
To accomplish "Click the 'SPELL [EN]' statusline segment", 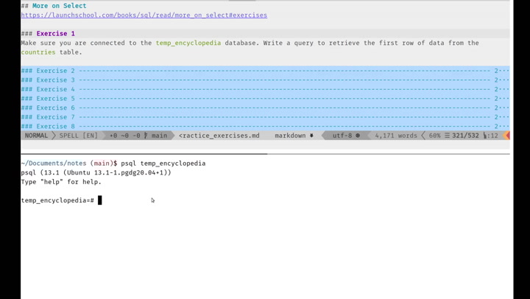I will [79, 136].
